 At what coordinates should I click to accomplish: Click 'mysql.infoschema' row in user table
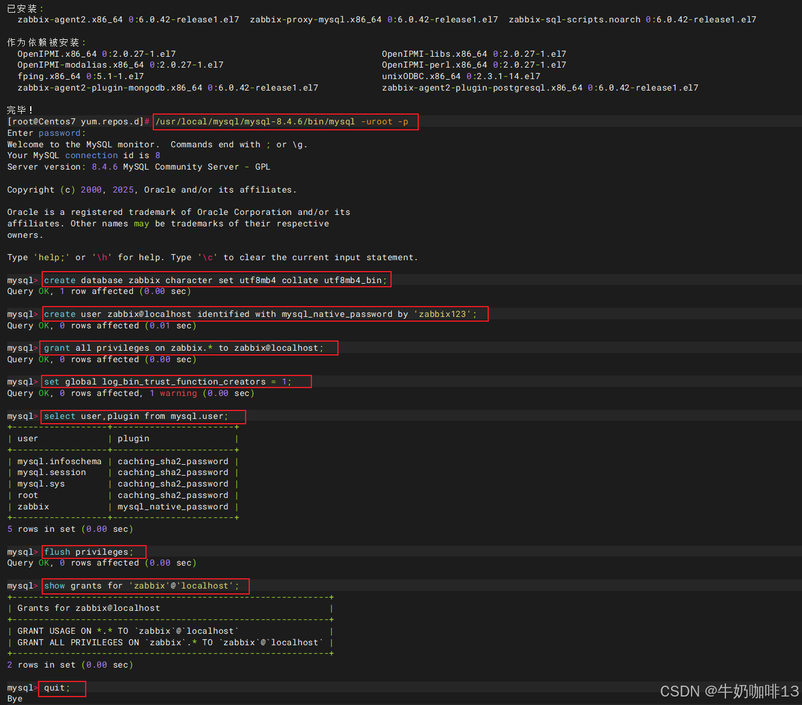tap(123, 461)
